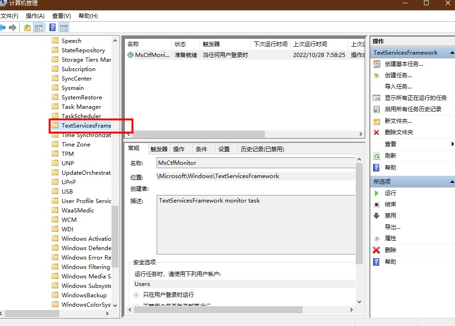455x326 pixels.
Task: Click 导出... action link
Action: pyautogui.click(x=392, y=227)
